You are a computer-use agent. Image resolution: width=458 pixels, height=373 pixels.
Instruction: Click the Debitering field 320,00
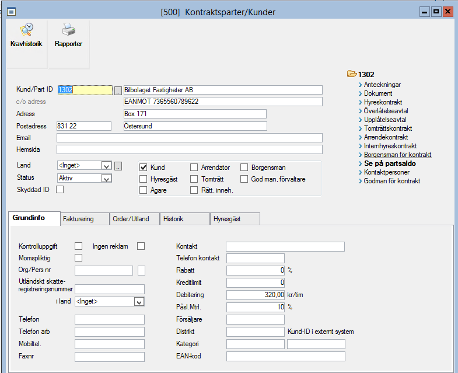(x=256, y=295)
